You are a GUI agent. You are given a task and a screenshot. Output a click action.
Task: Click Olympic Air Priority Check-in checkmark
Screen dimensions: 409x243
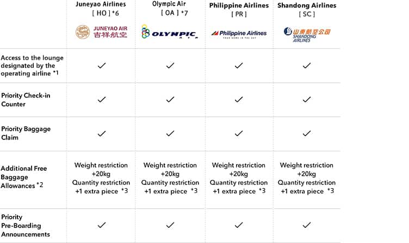pyautogui.click(x=170, y=100)
